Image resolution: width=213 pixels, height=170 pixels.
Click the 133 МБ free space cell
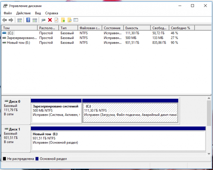point(158,38)
